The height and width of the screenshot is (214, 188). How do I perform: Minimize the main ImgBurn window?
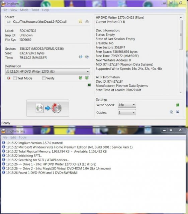(x=164, y=3)
